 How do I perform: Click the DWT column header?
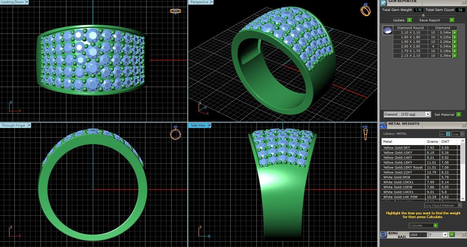448,142
